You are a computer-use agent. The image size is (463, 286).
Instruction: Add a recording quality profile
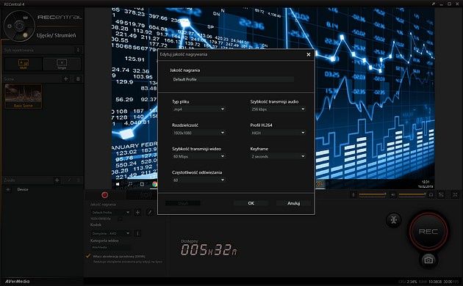(x=137, y=212)
